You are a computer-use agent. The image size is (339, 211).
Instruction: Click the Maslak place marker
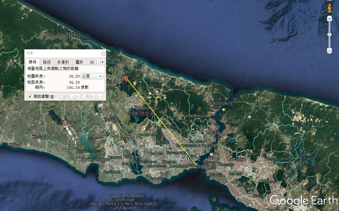[206, 131]
